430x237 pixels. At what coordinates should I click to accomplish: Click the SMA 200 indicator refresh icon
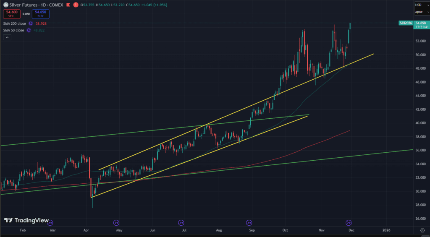[30, 23]
